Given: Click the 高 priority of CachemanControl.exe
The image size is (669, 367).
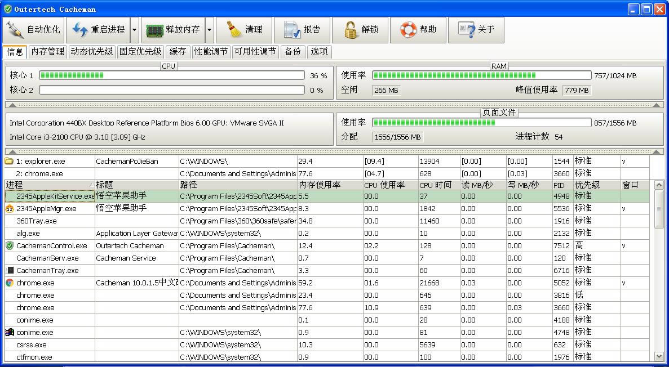Looking at the screenshot, I should point(579,245).
